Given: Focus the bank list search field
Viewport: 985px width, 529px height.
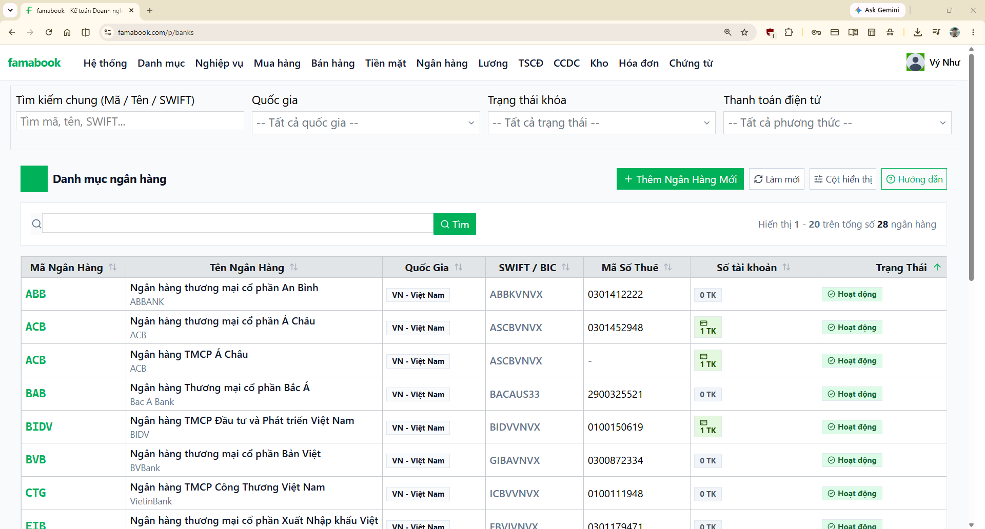Looking at the screenshot, I should click(238, 223).
